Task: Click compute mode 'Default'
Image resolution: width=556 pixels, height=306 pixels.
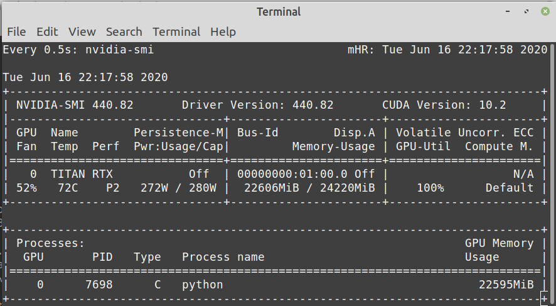Action: point(510,188)
